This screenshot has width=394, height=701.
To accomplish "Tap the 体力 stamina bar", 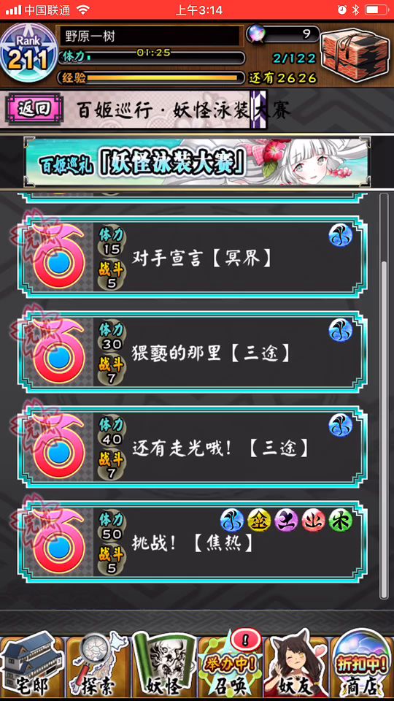I will [x=152, y=57].
